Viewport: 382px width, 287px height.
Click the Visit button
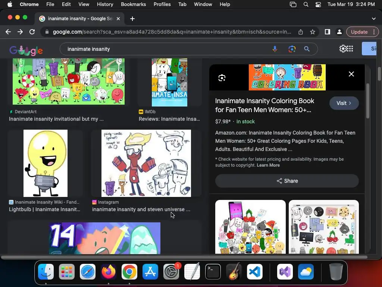coord(344,103)
